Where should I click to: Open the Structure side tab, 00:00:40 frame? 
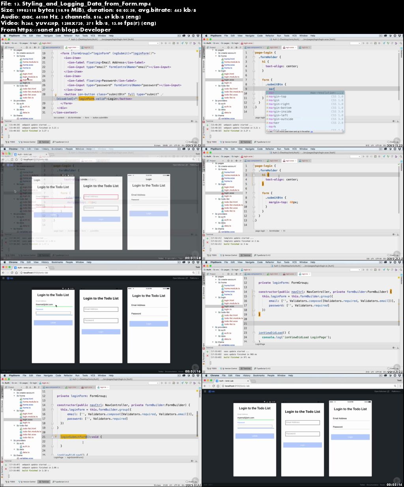point(2,66)
